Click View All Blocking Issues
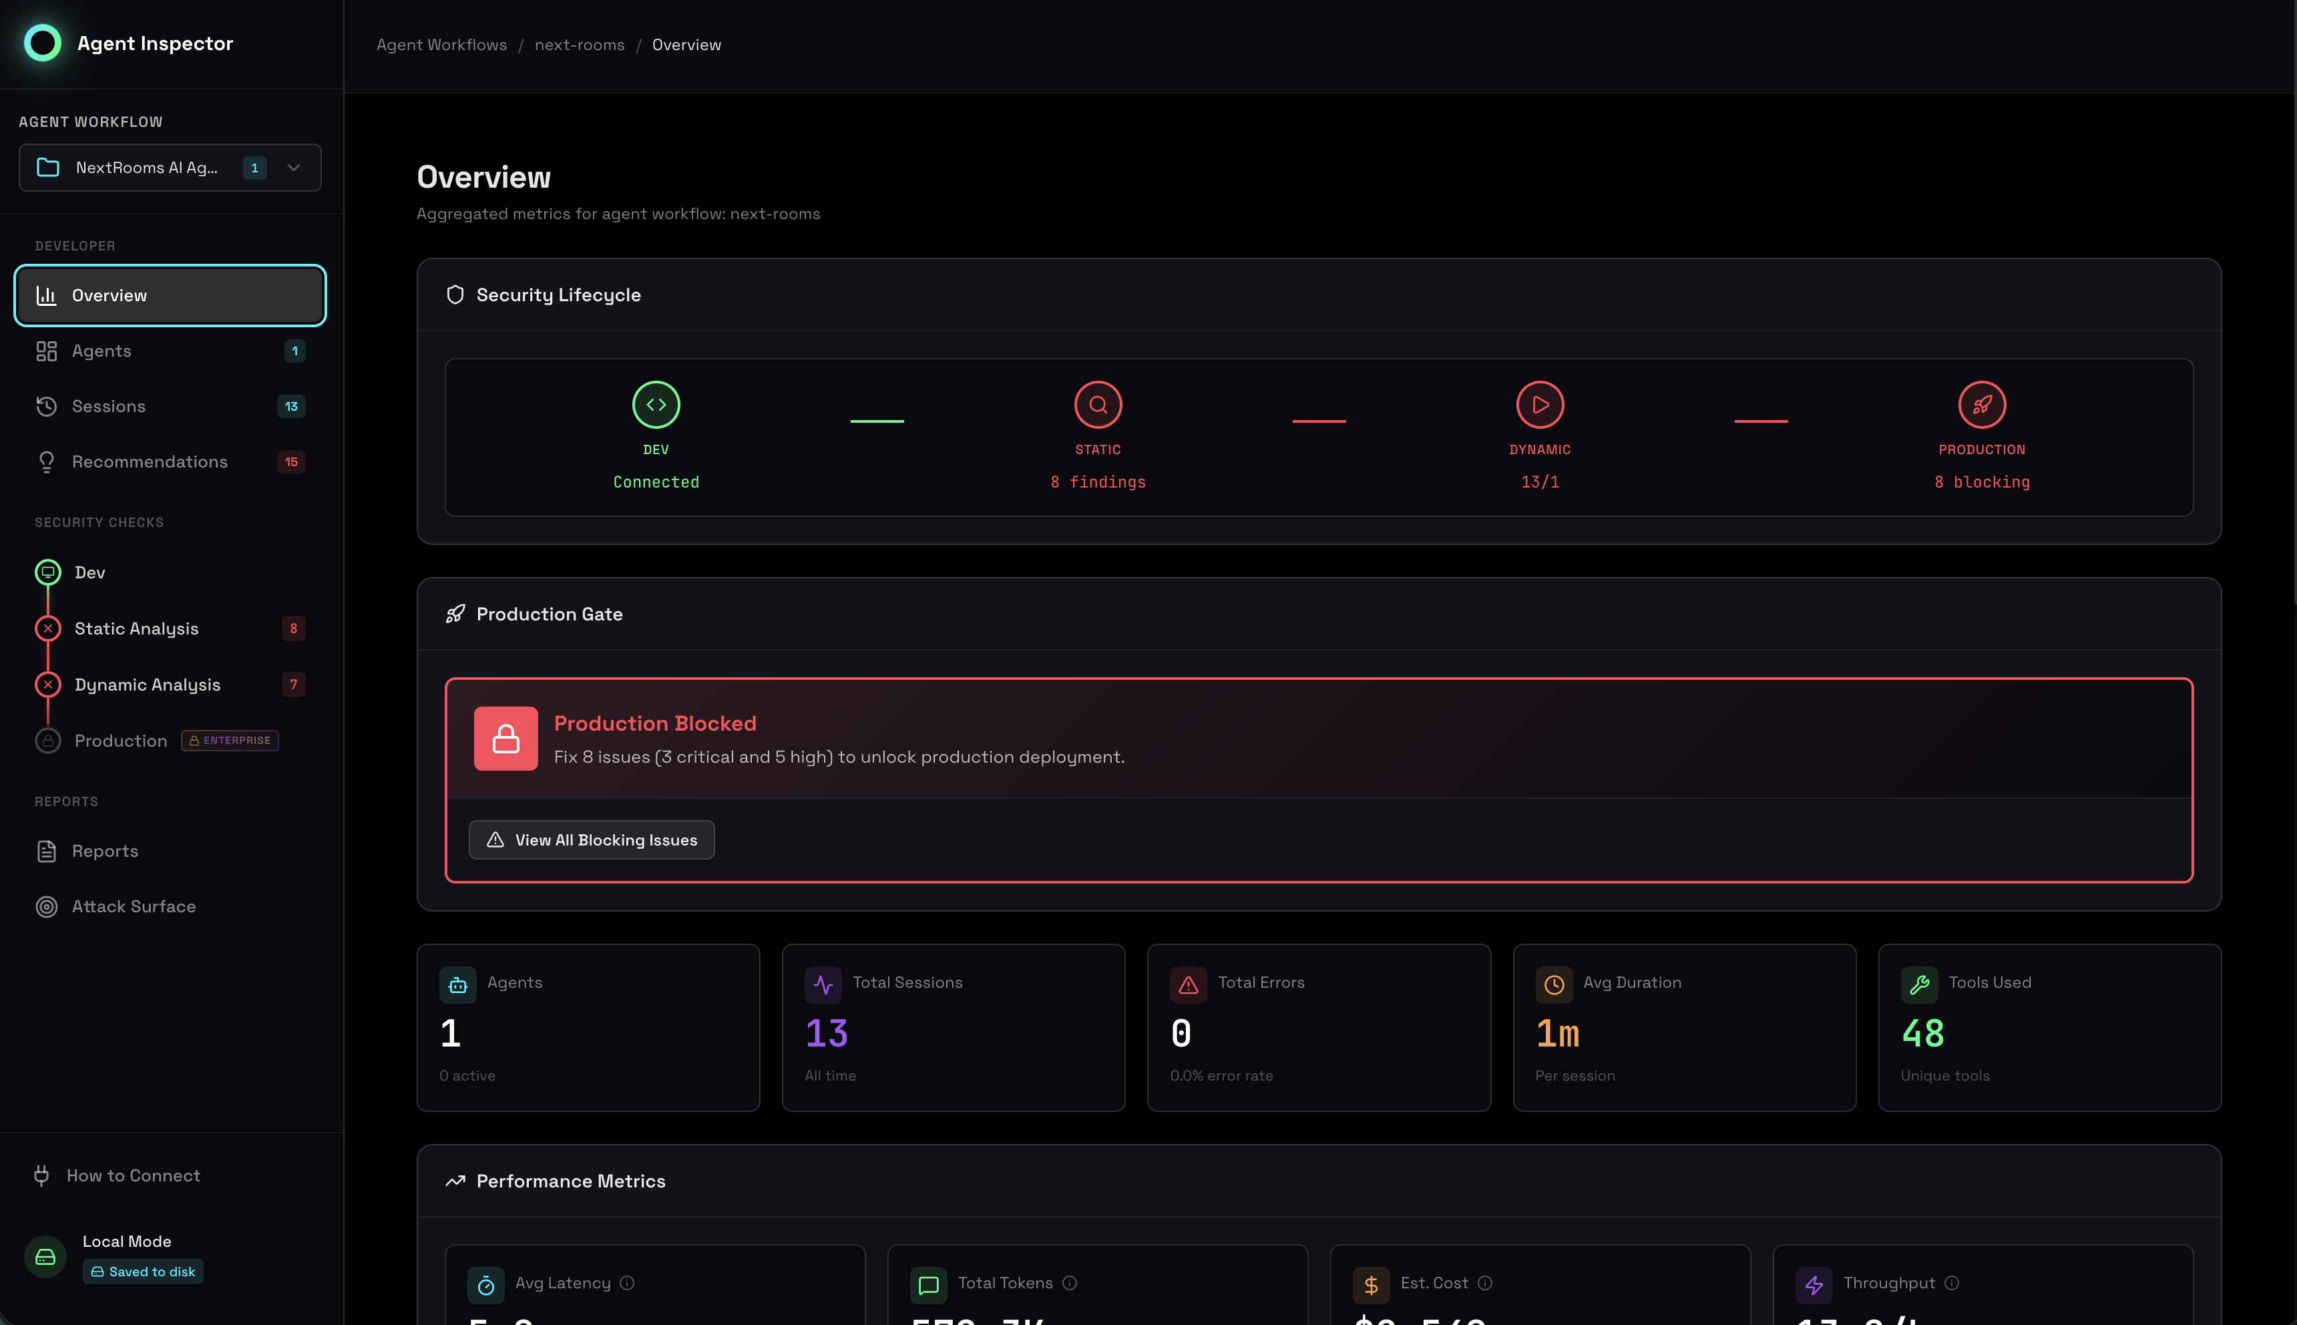 click(x=590, y=839)
